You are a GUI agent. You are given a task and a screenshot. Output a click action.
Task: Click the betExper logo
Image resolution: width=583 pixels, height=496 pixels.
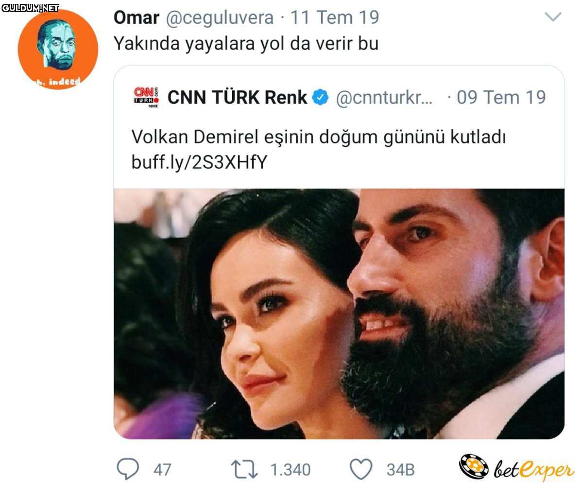(516, 469)
